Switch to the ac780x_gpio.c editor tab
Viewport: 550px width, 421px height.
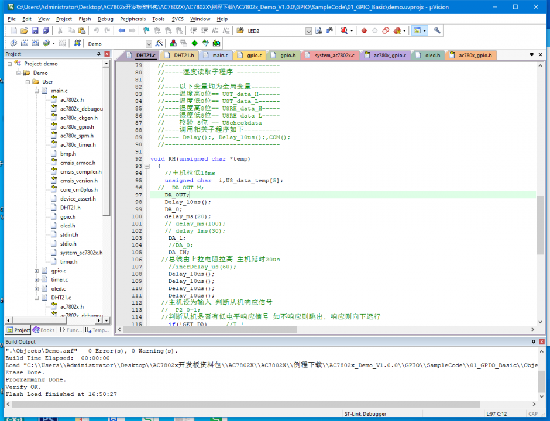tap(386, 56)
